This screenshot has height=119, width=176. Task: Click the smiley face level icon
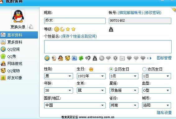pos(57,29)
